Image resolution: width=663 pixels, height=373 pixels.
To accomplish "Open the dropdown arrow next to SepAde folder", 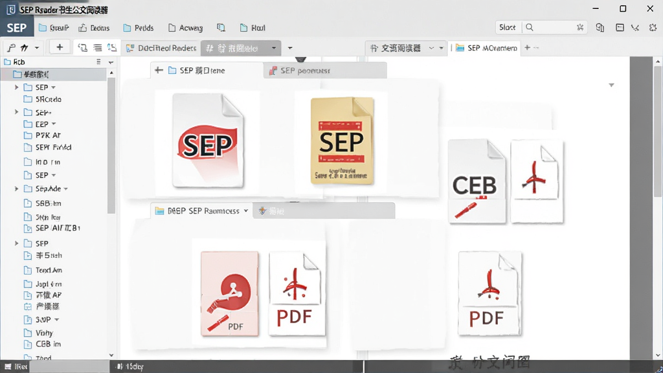I will coord(66,188).
